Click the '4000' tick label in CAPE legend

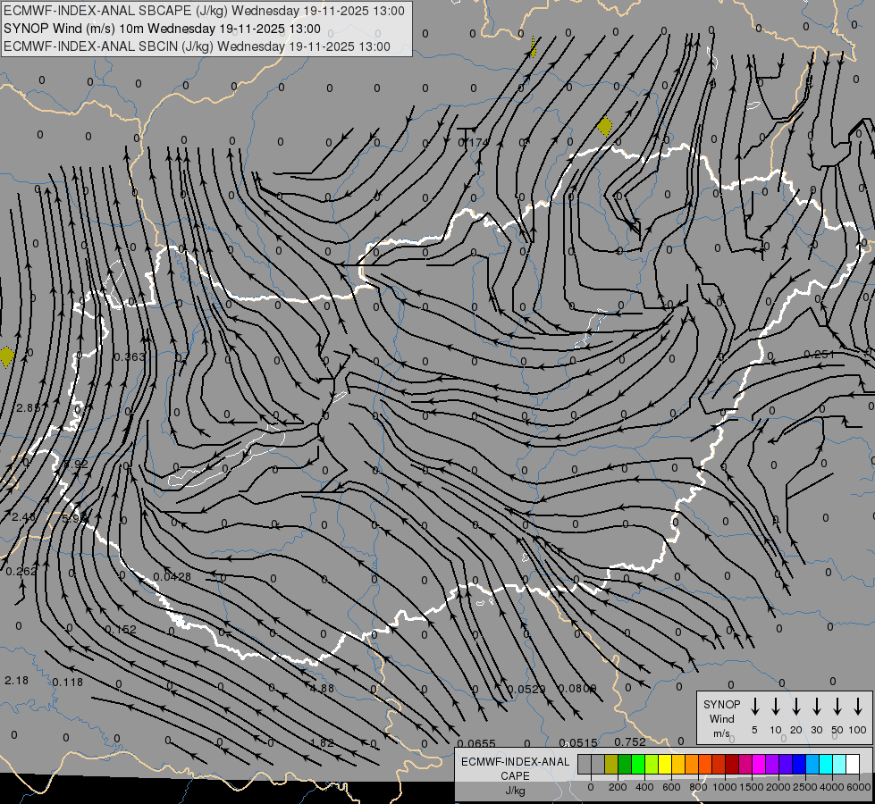click(x=832, y=787)
